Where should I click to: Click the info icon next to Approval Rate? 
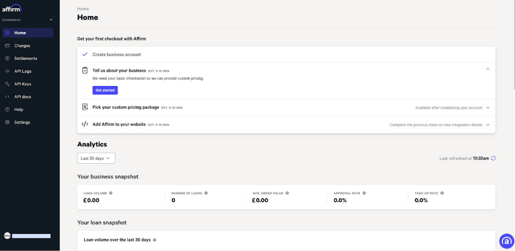tap(364, 193)
